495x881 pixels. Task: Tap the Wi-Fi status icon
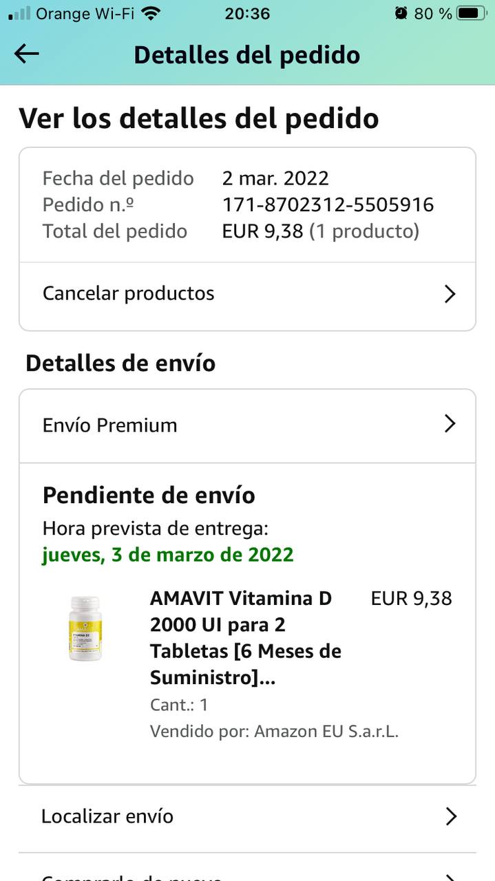[150, 13]
